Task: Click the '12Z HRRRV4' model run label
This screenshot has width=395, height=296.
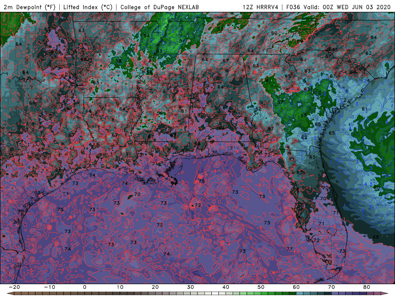Action: click(261, 7)
